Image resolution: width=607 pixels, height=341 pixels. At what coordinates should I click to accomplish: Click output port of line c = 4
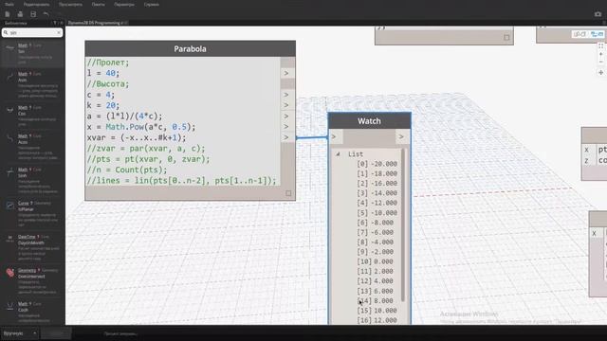286,95
